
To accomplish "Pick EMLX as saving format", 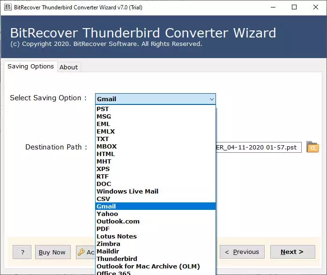I will pos(156,131).
